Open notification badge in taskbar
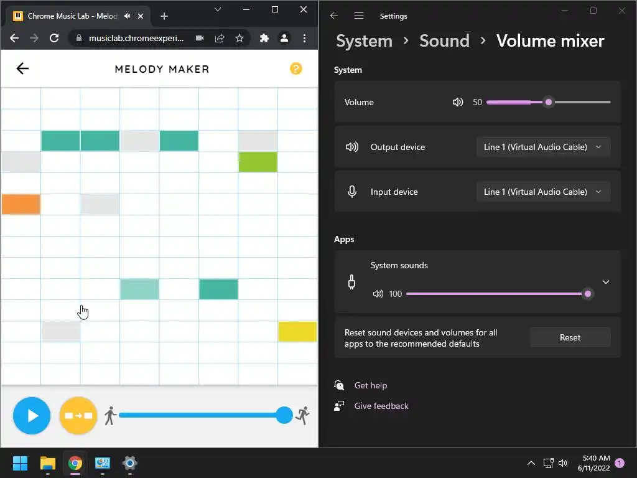This screenshot has width=637, height=478. point(620,463)
